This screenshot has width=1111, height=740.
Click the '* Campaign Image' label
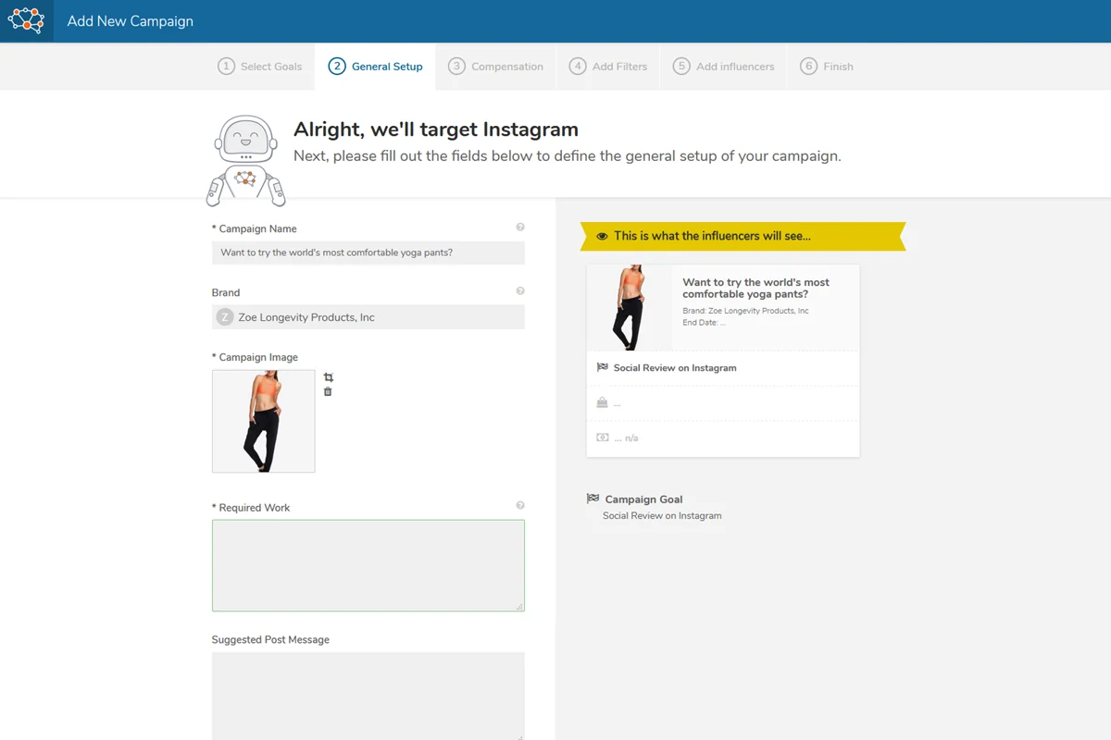[255, 357]
